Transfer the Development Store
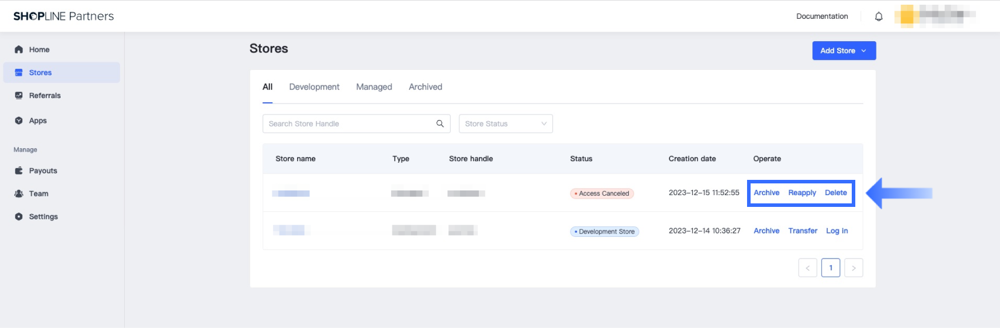The height and width of the screenshot is (328, 1000). coord(803,231)
